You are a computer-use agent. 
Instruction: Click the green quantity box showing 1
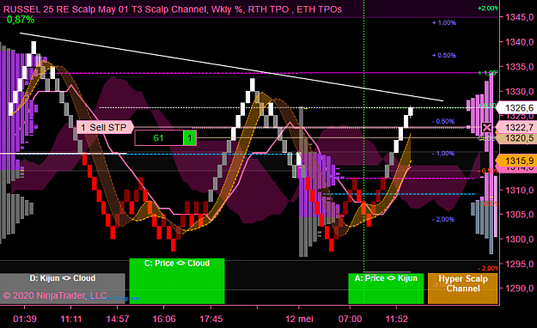pyautogui.click(x=190, y=138)
